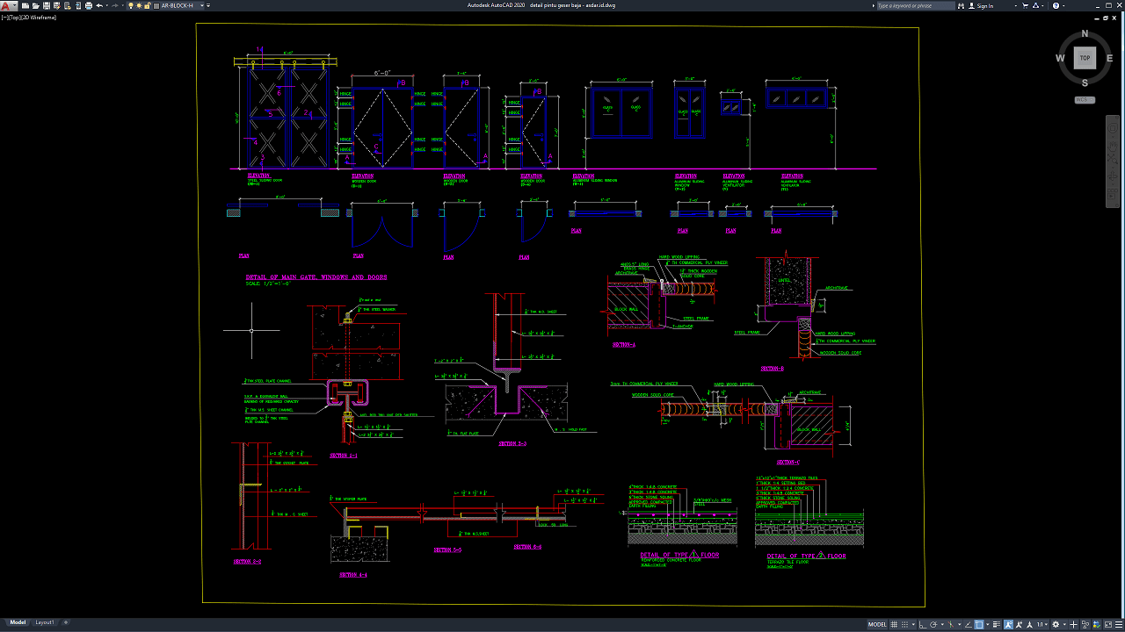
Task: Switch to the Layout1 tab
Action: point(44,622)
